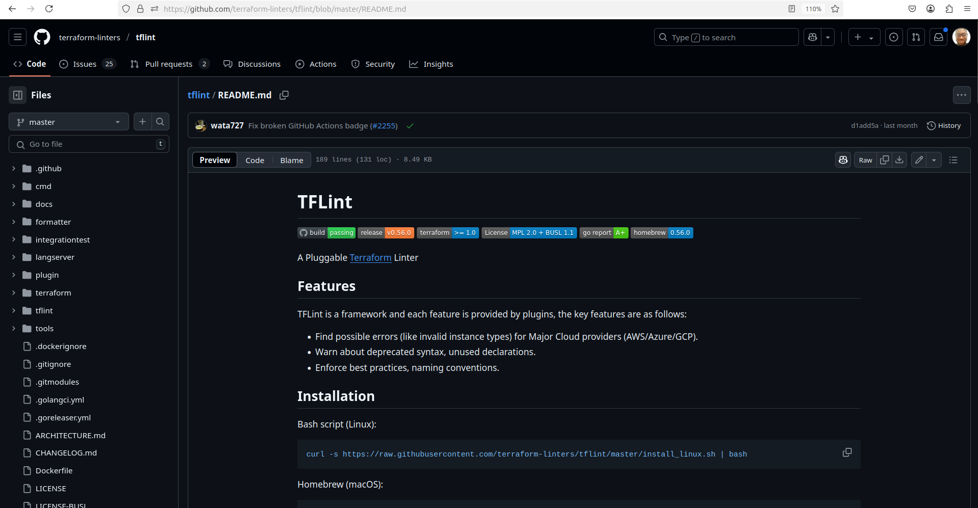View the successful commit checks checkmark
Image resolution: width=978 pixels, height=508 pixels.
(x=410, y=126)
